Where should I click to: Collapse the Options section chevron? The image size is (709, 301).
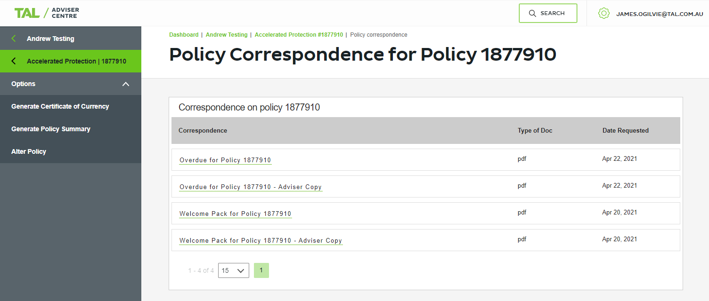click(125, 84)
